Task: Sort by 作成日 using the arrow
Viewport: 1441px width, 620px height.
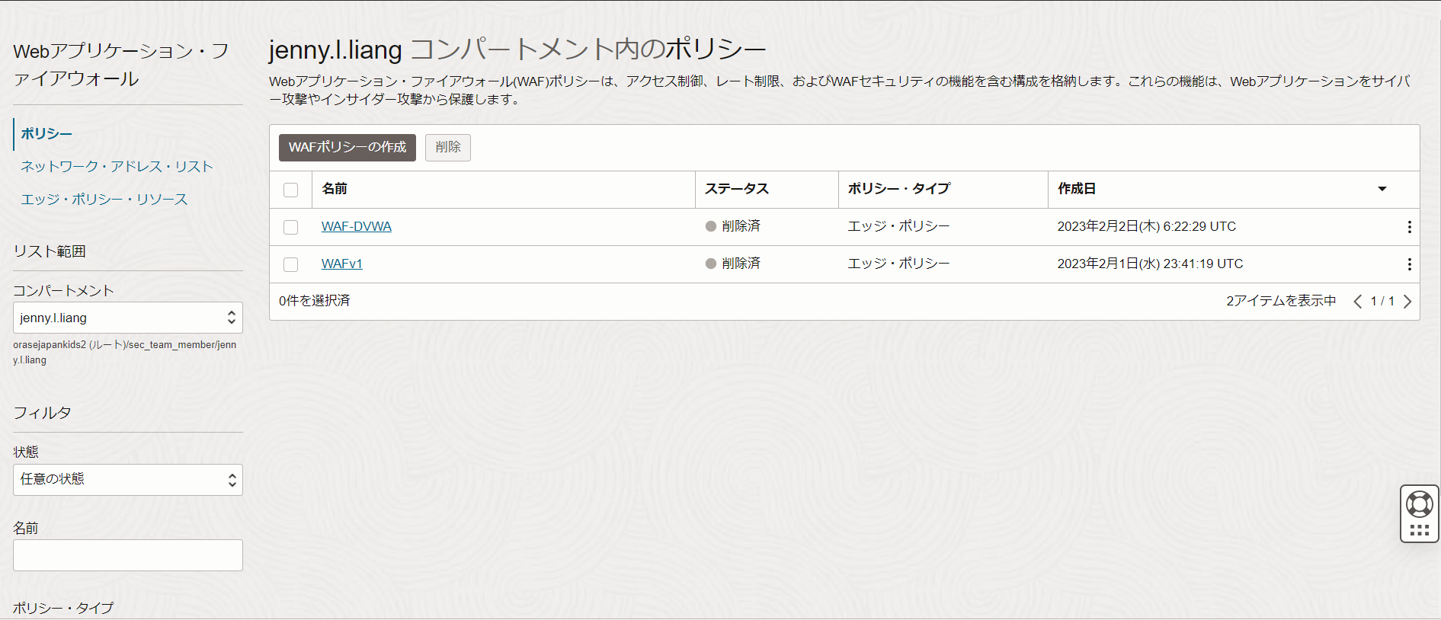Action: click(x=1382, y=189)
